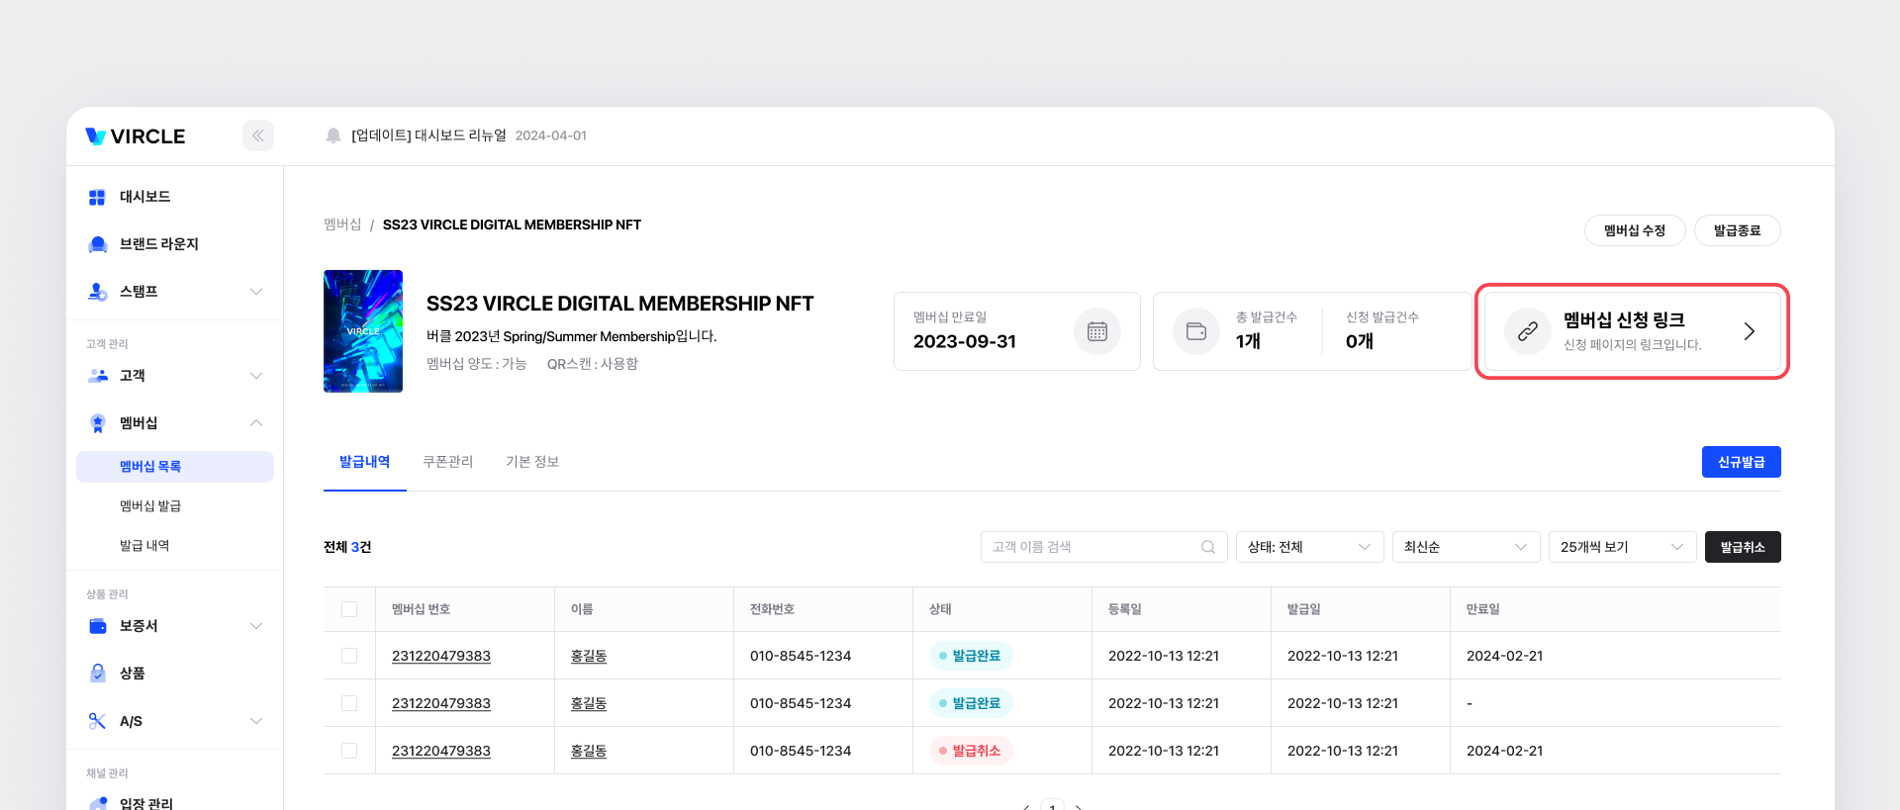Viewport: 1900px width, 810px height.
Task: Click the 고객 people icon
Action: pyautogui.click(x=97, y=376)
